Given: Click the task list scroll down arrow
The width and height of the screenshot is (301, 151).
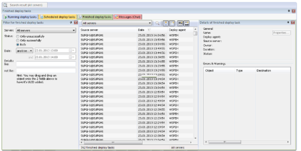Looking at the screenshot, I should 195,138.
